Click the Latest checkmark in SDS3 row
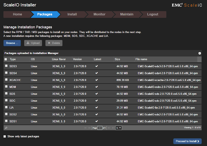The image size is (207, 146). point(97,66)
